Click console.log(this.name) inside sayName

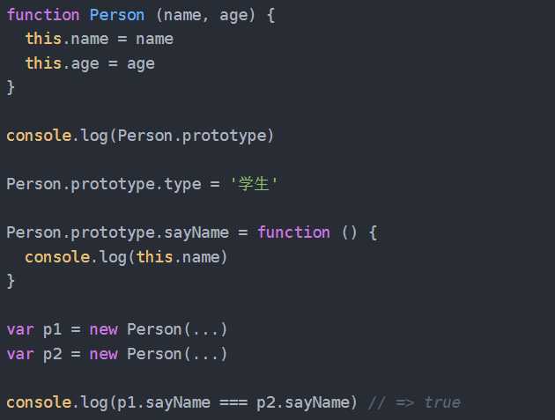click(x=126, y=257)
